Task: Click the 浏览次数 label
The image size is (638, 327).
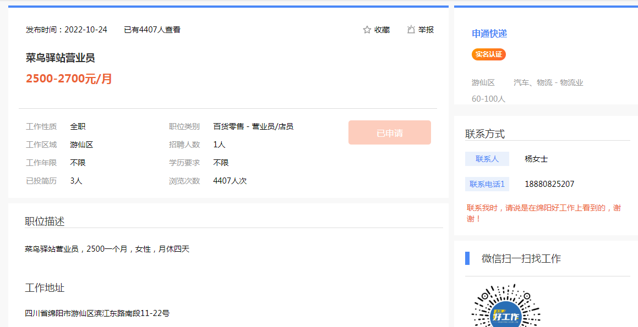Action: point(184,181)
